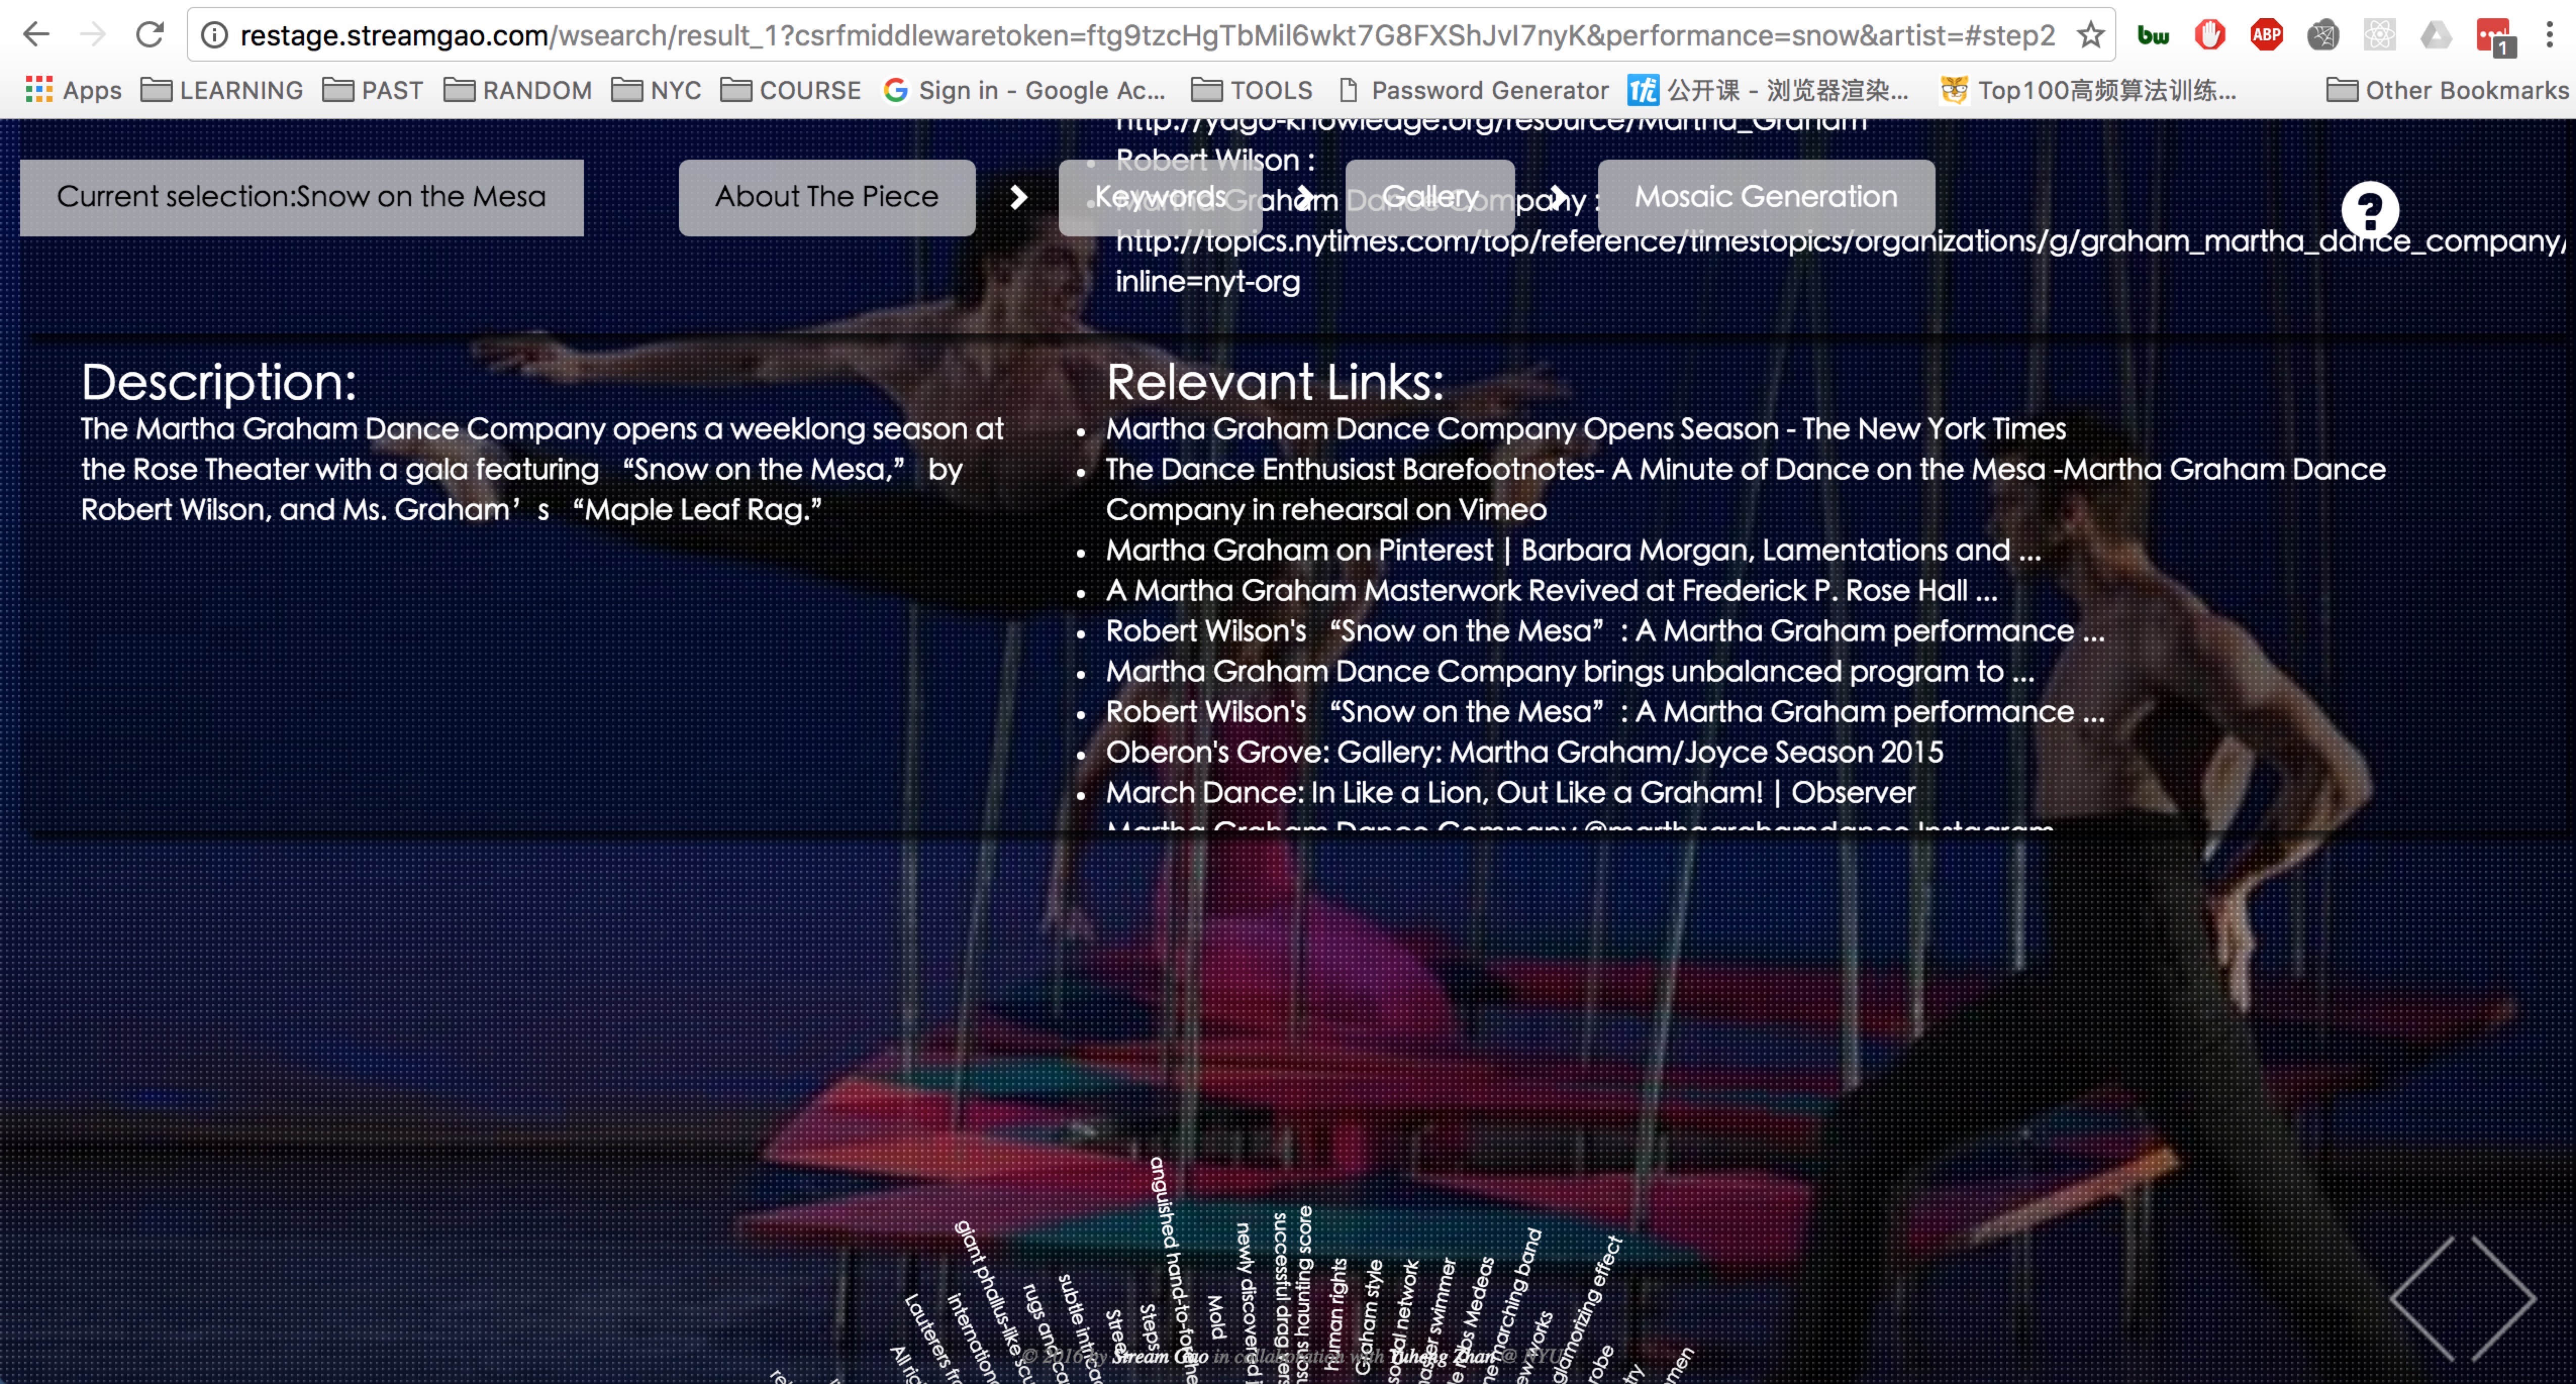Open the RANDOM bookmarks folder
The height and width of the screenshot is (1384, 2576).
[518, 90]
